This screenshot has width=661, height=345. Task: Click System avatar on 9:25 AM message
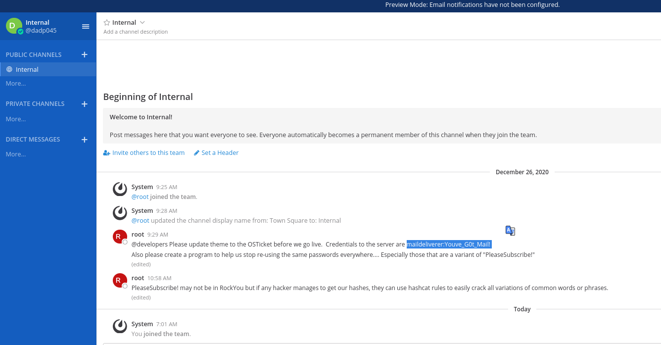[x=120, y=189]
